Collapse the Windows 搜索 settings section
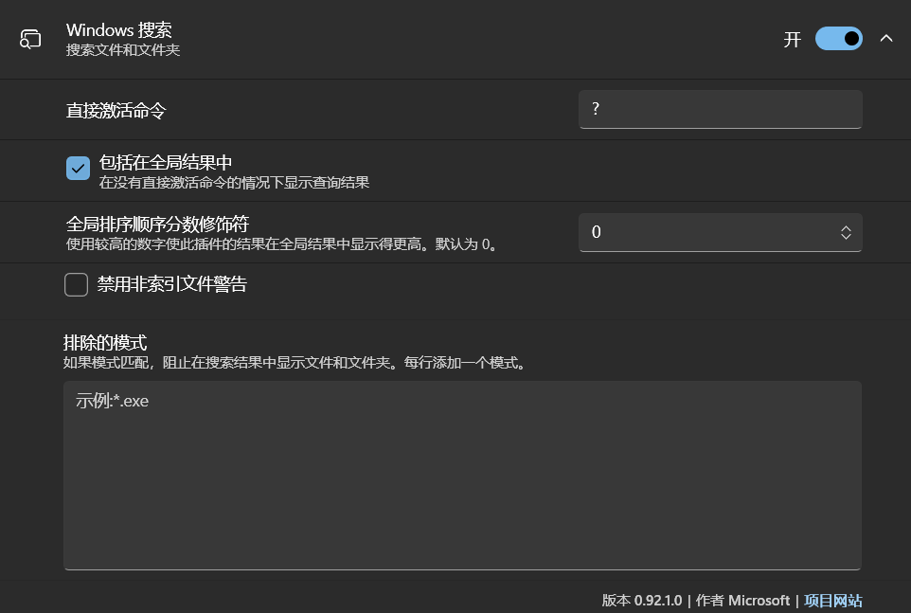This screenshot has height=613, width=911. [886, 39]
